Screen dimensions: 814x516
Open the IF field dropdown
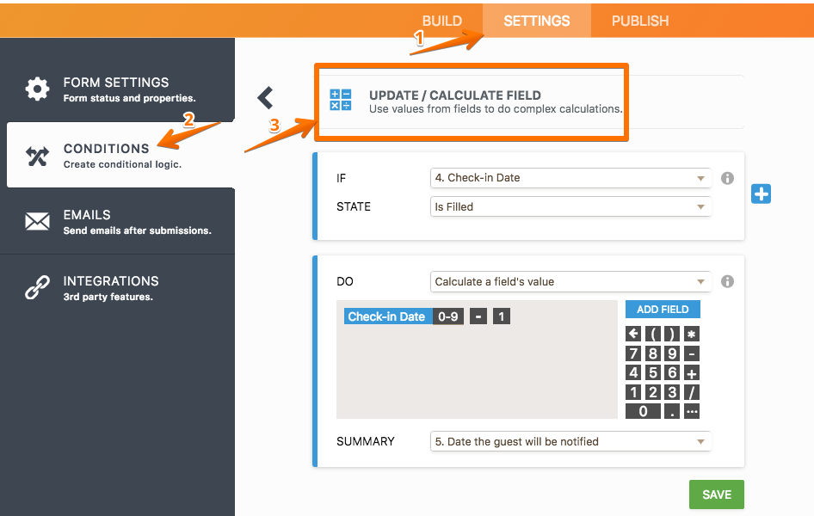pos(570,178)
